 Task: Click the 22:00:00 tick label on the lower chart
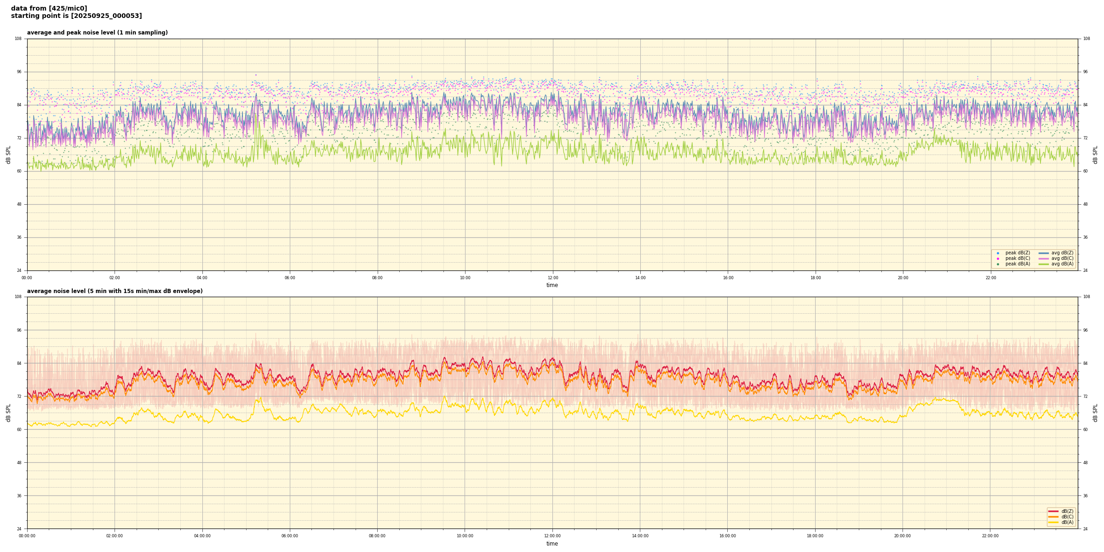pyautogui.click(x=990, y=536)
